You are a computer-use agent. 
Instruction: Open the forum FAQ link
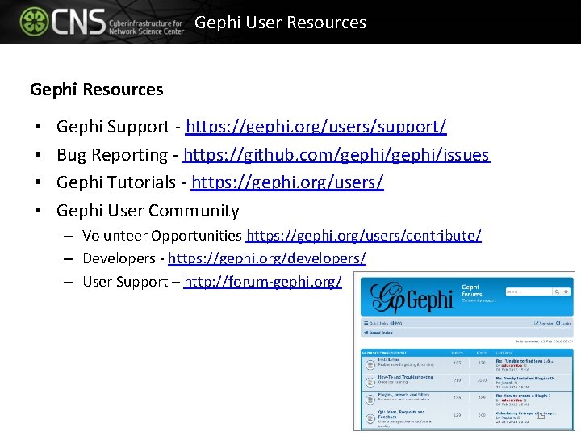396,323
